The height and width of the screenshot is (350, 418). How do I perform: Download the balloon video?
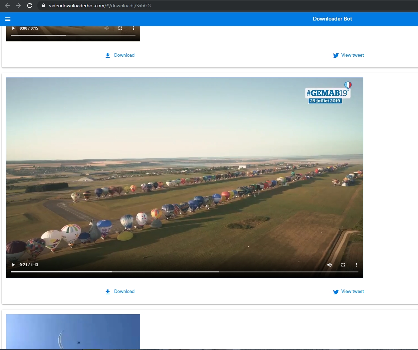pos(120,291)
